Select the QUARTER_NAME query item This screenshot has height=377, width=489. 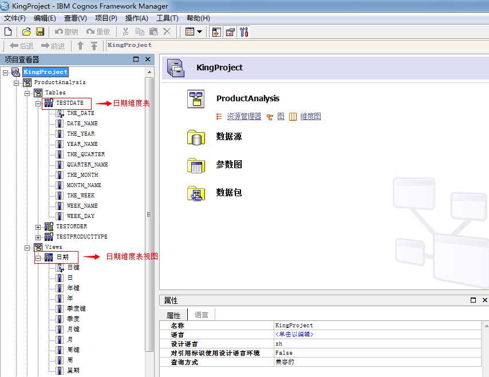click(87, 165)
